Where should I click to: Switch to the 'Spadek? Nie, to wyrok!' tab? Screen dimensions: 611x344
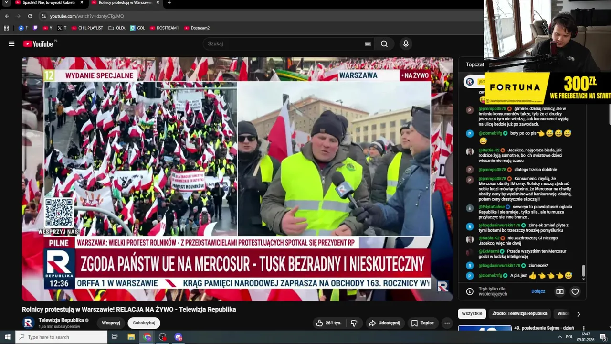(x=45, y=2)
